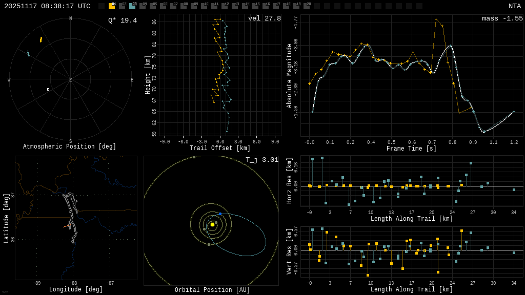Select the teal station 03 indicator
525x295 pixels.
[132, 6]
